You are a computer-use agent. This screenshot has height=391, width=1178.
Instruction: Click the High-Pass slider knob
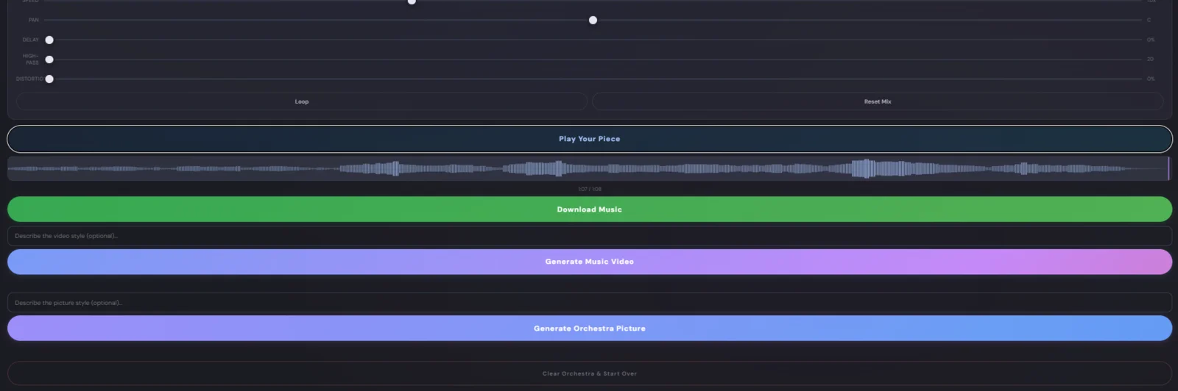[x=49, y=60]
